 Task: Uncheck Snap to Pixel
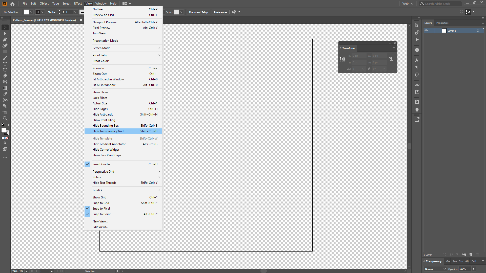(101, 209)
